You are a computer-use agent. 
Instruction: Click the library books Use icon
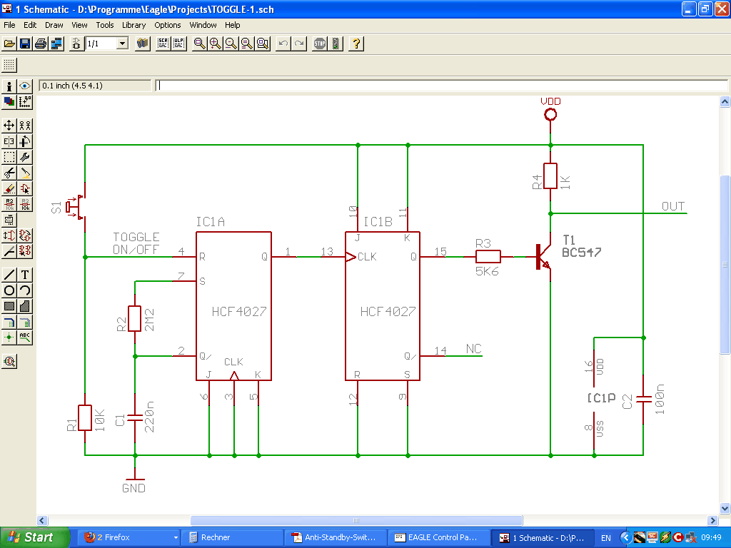[143, 44]
